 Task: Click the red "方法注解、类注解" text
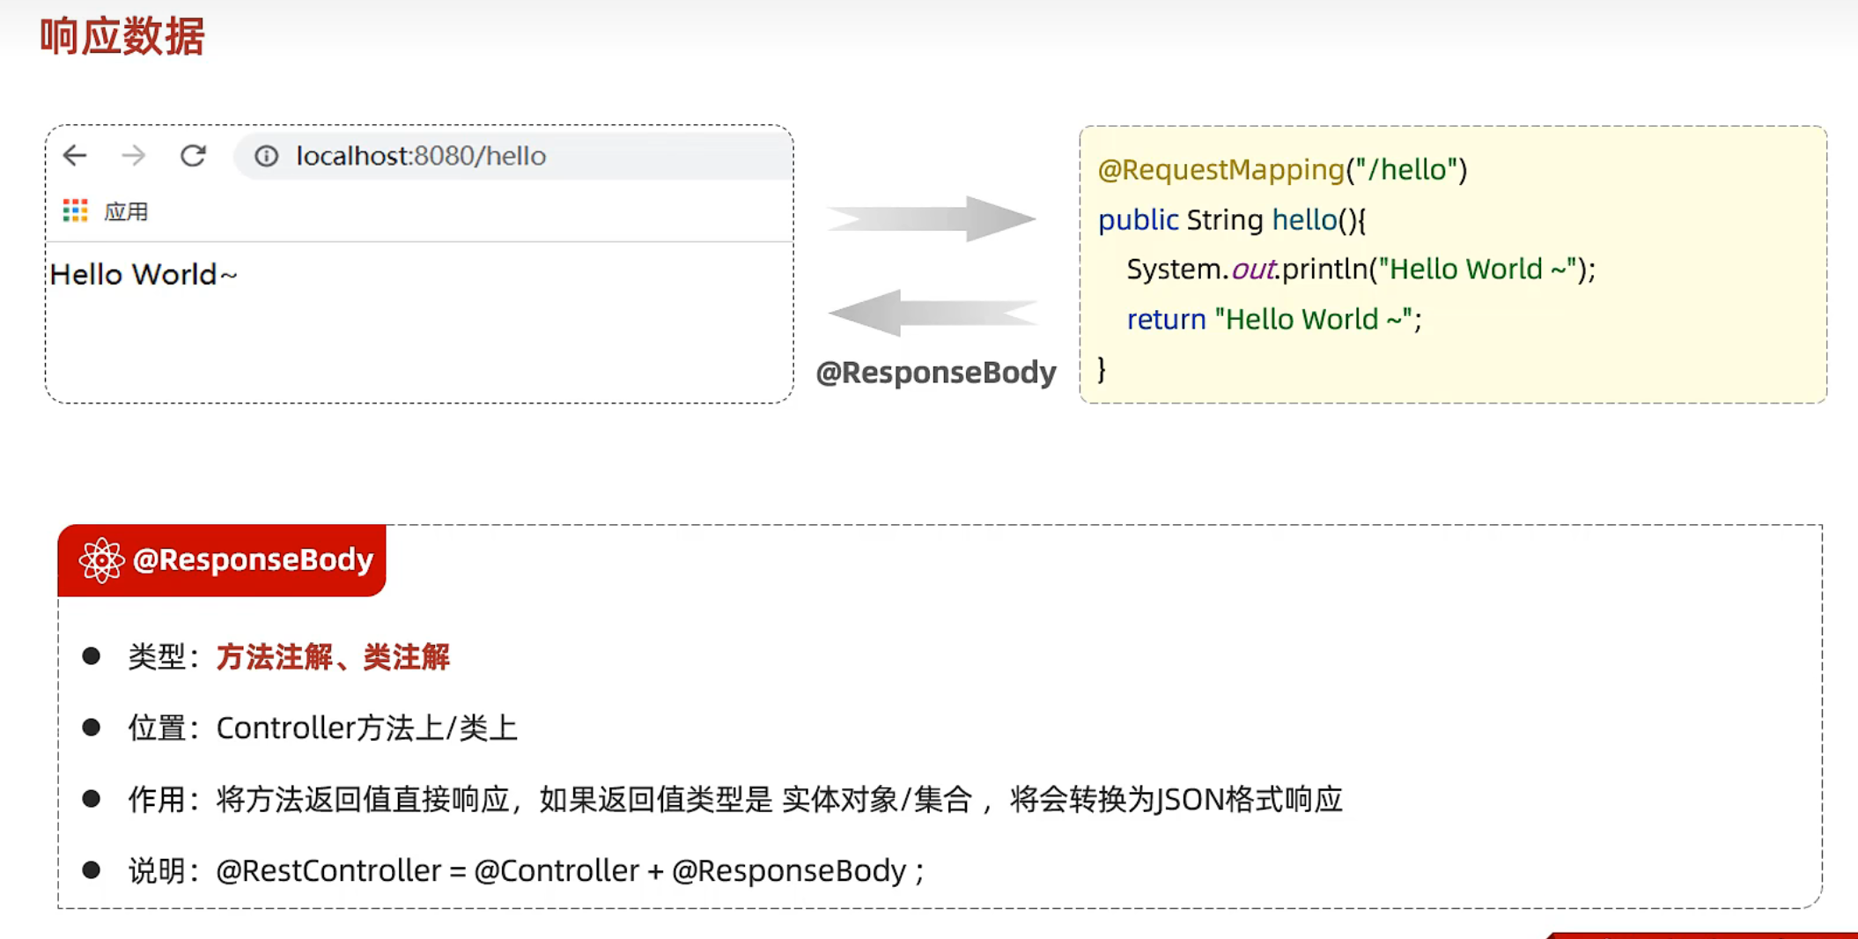point(333,657)
